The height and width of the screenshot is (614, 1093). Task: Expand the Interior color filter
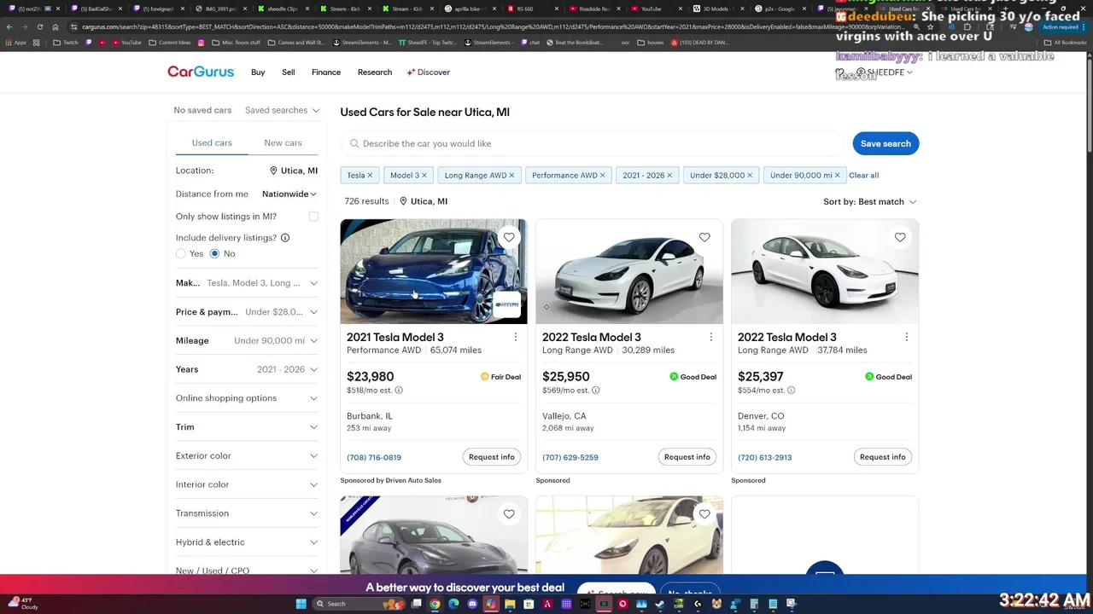point(247,484)
